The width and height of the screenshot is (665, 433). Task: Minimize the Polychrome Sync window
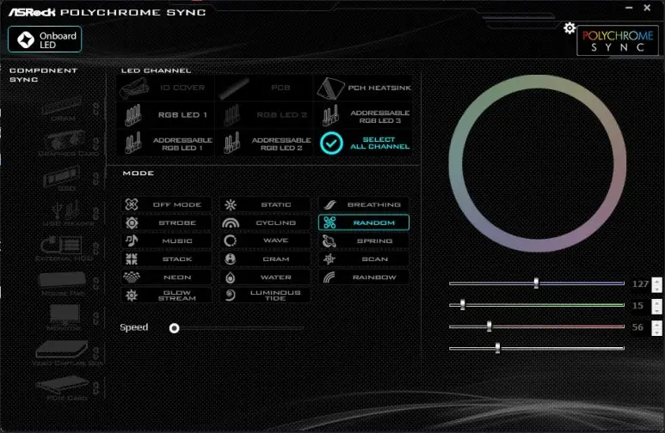pyautogui.click(x=629, y=8)
